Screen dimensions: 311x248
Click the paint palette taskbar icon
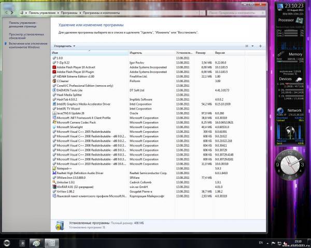pyautogui.click(x=36, y=243)
